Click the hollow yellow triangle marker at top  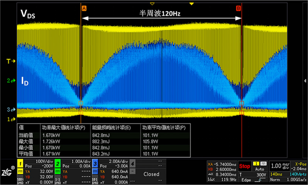point(152,4)
